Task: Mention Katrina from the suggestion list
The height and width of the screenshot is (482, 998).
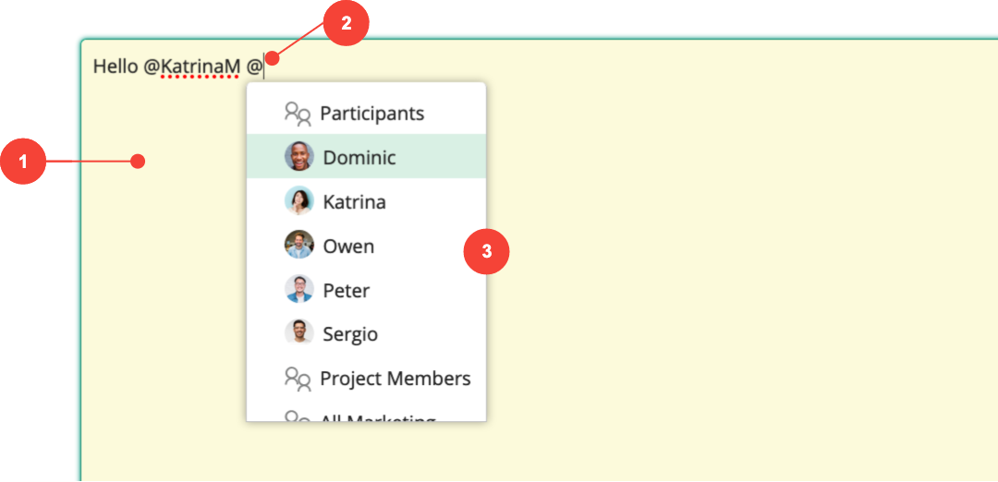Action: pos(366,201)
